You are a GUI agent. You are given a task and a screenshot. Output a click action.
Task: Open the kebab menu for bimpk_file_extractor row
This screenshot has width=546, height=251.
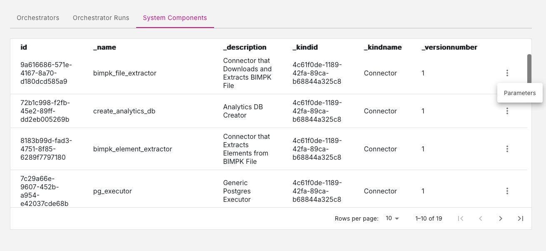pyautogui.click(x=507, y=73)
